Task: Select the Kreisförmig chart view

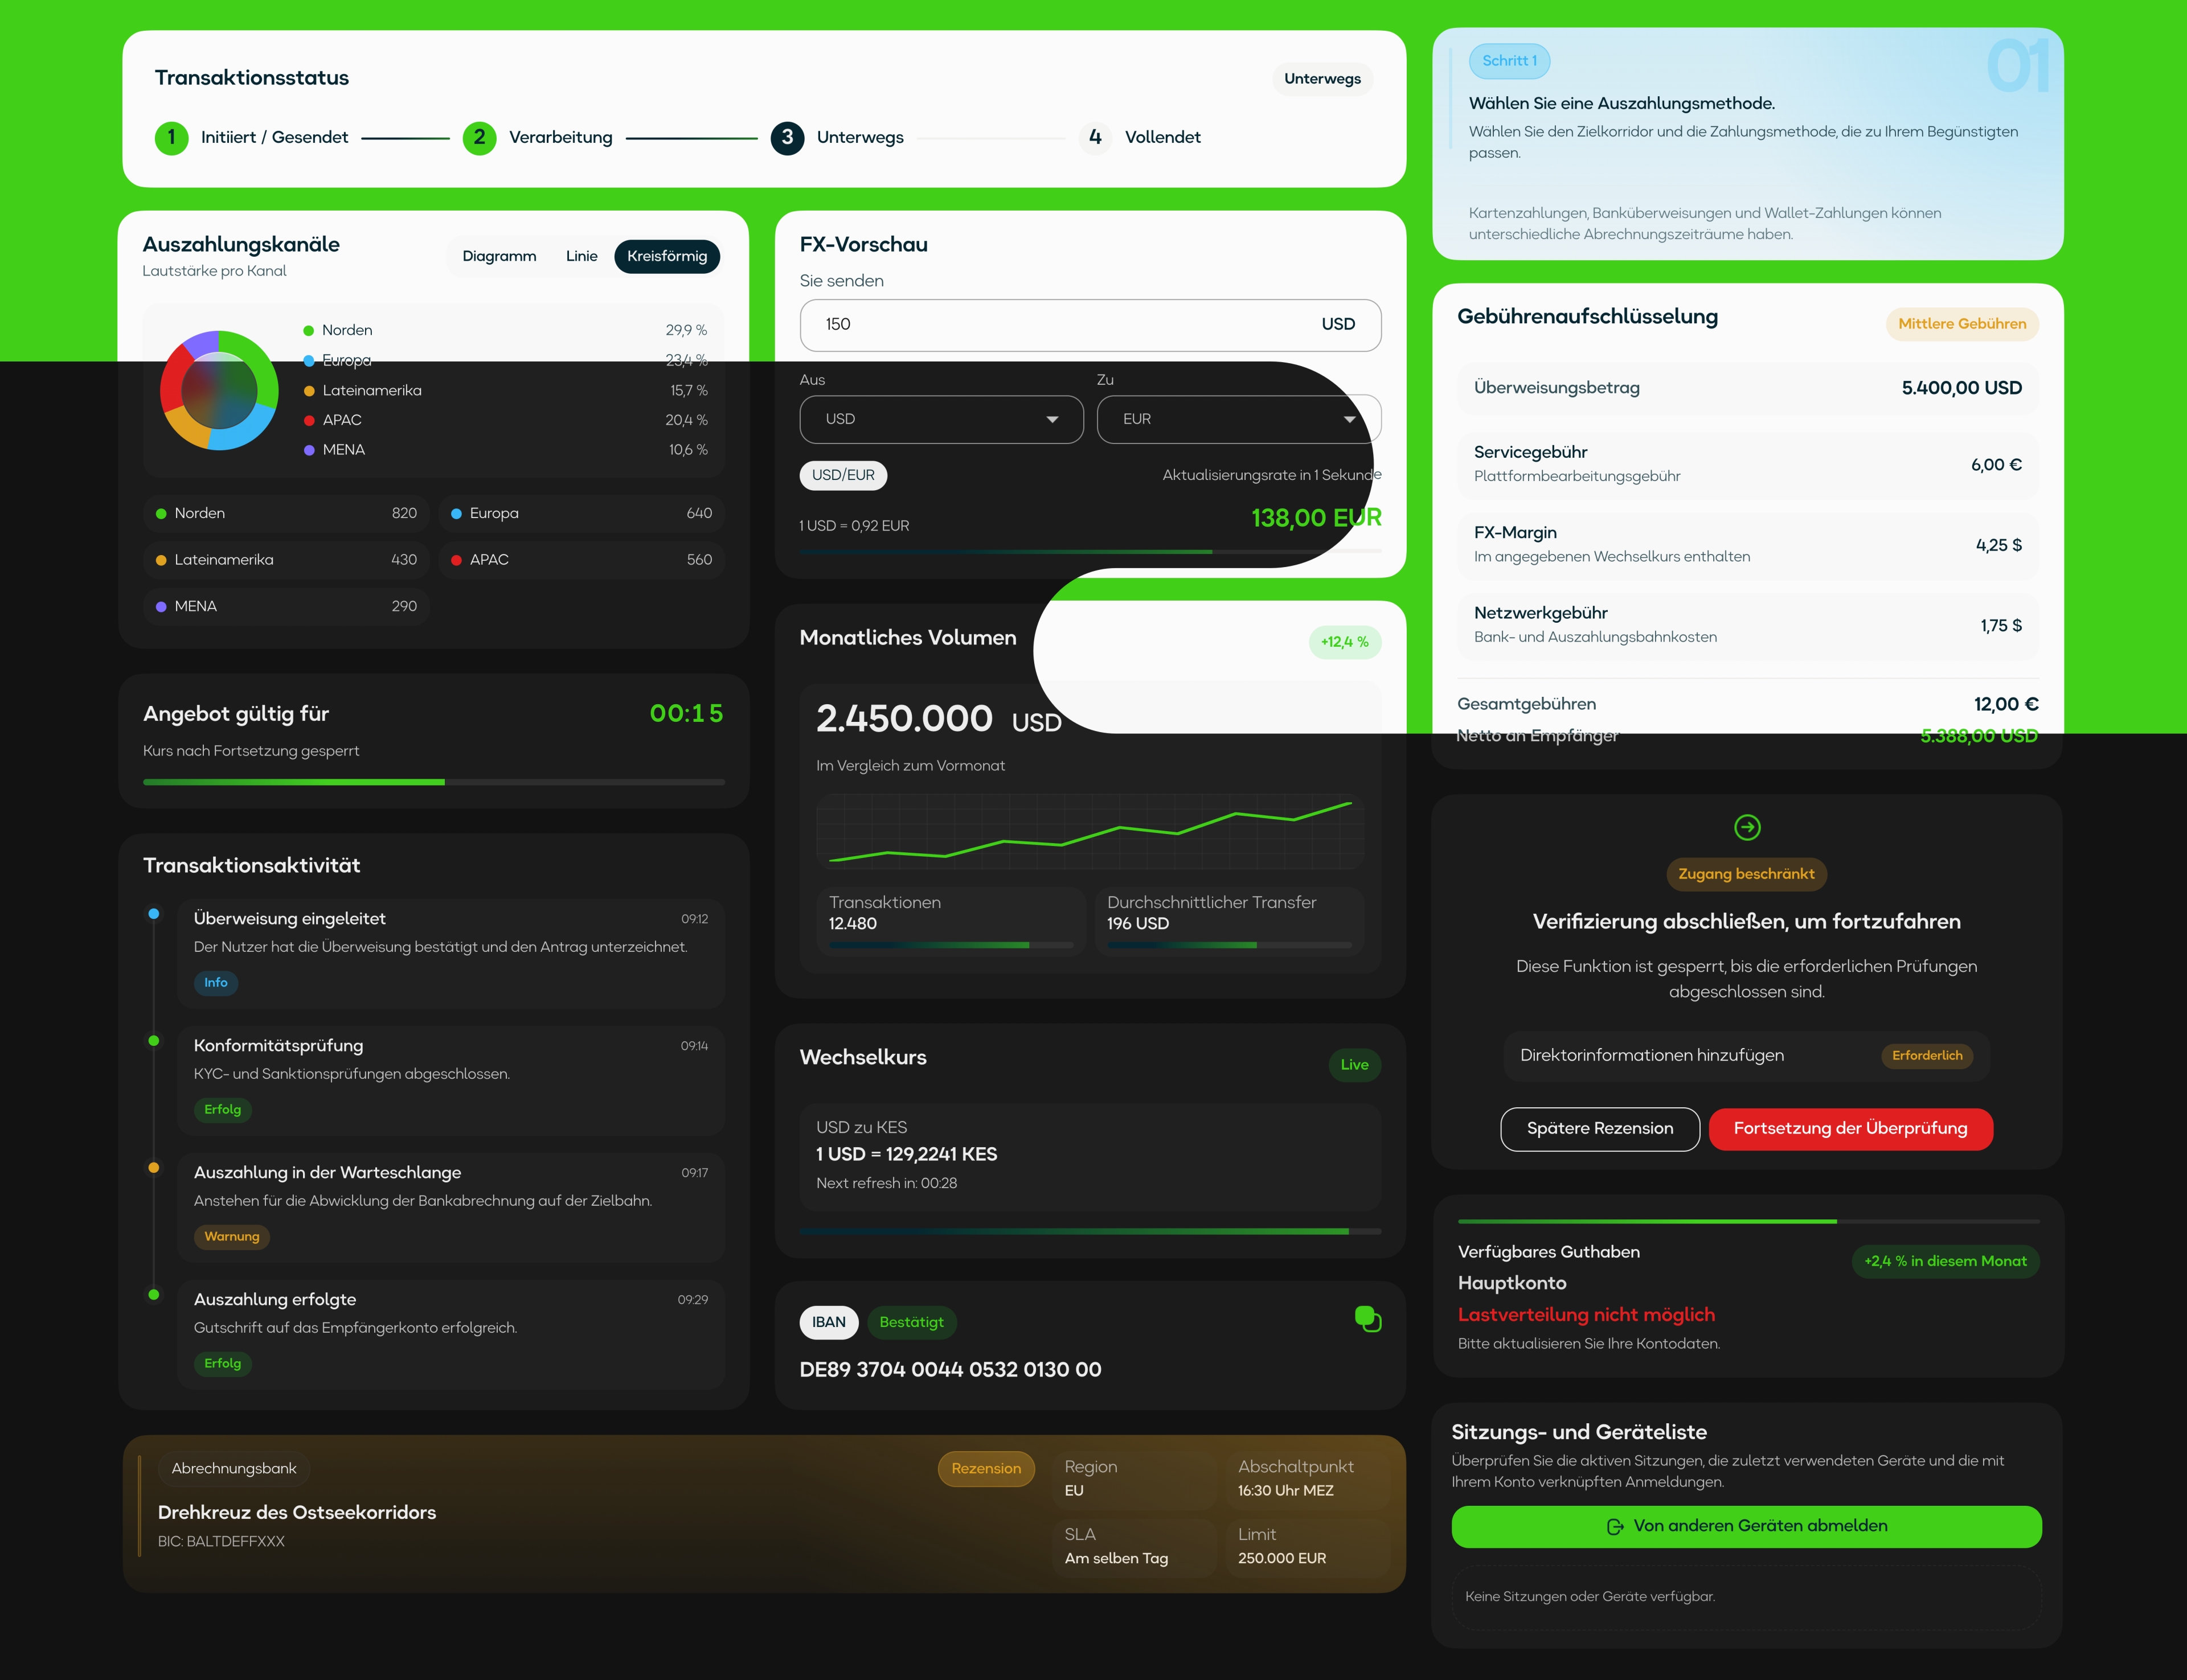Action: coord(667,256)
